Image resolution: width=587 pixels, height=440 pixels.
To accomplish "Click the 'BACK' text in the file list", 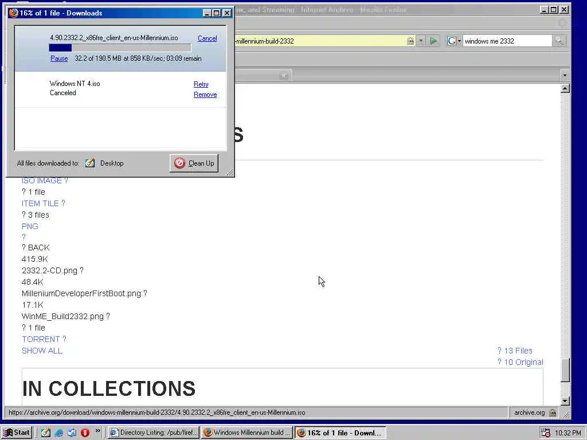I will 38,247.
